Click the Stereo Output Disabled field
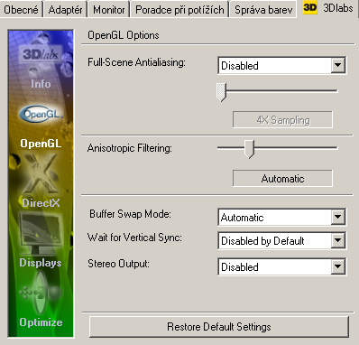This screenshot has height=345, width=359. 281,266
